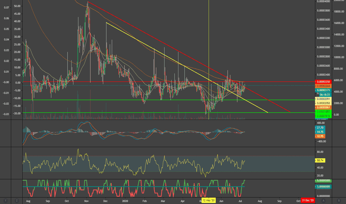
Task: Click the teal 3.00000000 indicator label
Action: click(323, 187)
